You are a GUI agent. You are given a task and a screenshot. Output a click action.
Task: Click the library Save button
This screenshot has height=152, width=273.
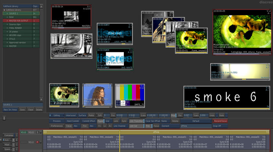tap(22, 110)
